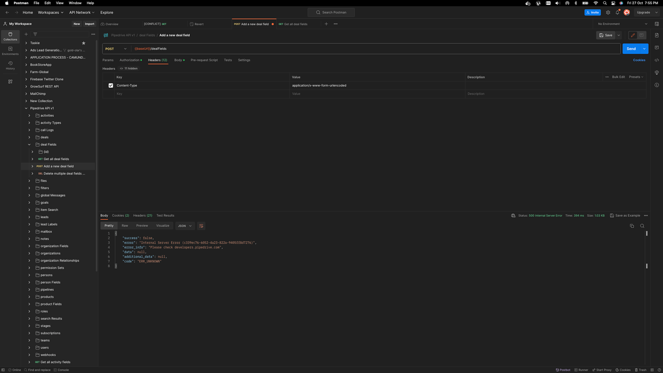Click the request URL input field
This screenshot has height=373, width=663.
376,49
